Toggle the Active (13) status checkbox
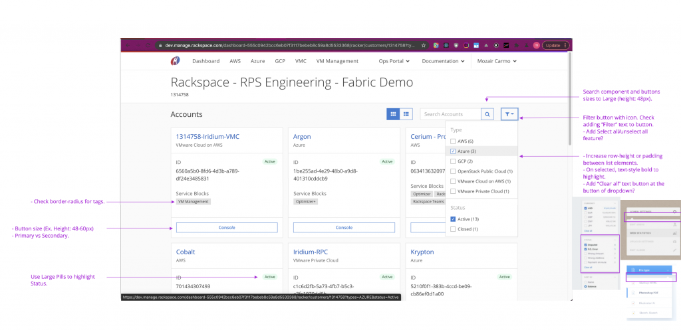Viewport: 681px width, 330px height. tap(454, 219)
